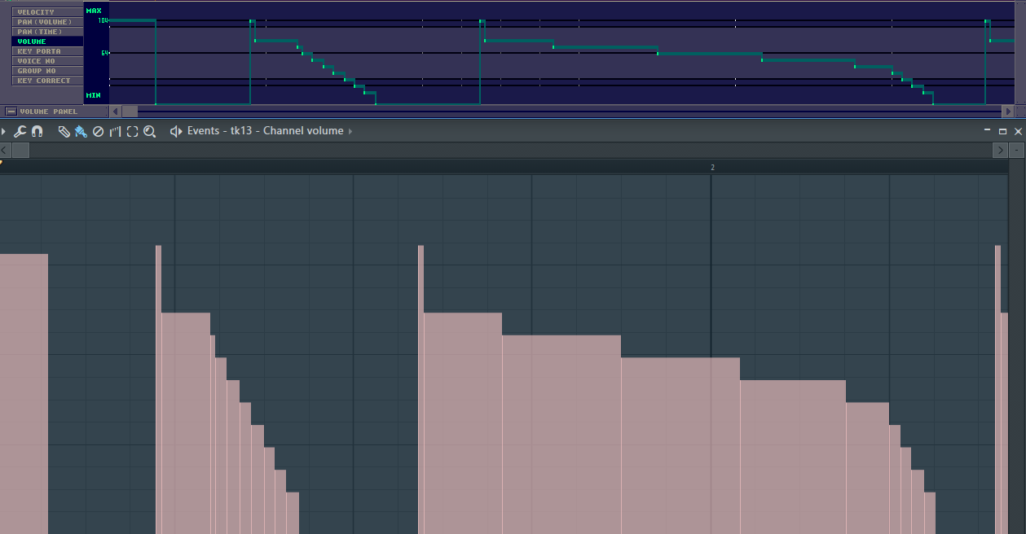Screen dimensions: 1026x534
Task: Click the event editor's scroll thumb
Action: click(x=20, y=151)
